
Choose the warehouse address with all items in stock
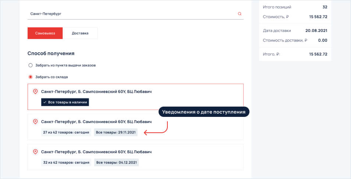(96, 92)
